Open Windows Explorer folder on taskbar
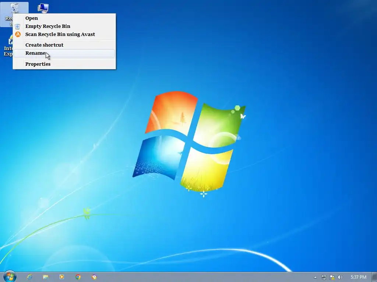Viewport: 377px width, 282px height. 45,277
